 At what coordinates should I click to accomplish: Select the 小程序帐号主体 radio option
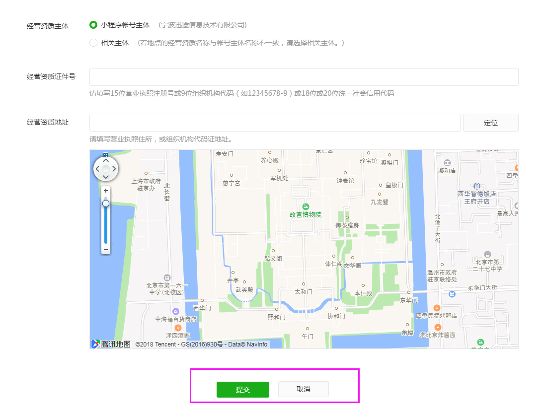[93, 25]
